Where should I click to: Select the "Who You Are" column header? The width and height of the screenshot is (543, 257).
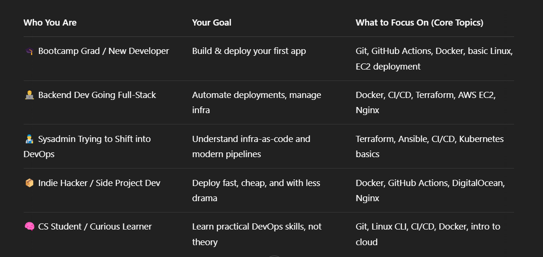(50, 23)
